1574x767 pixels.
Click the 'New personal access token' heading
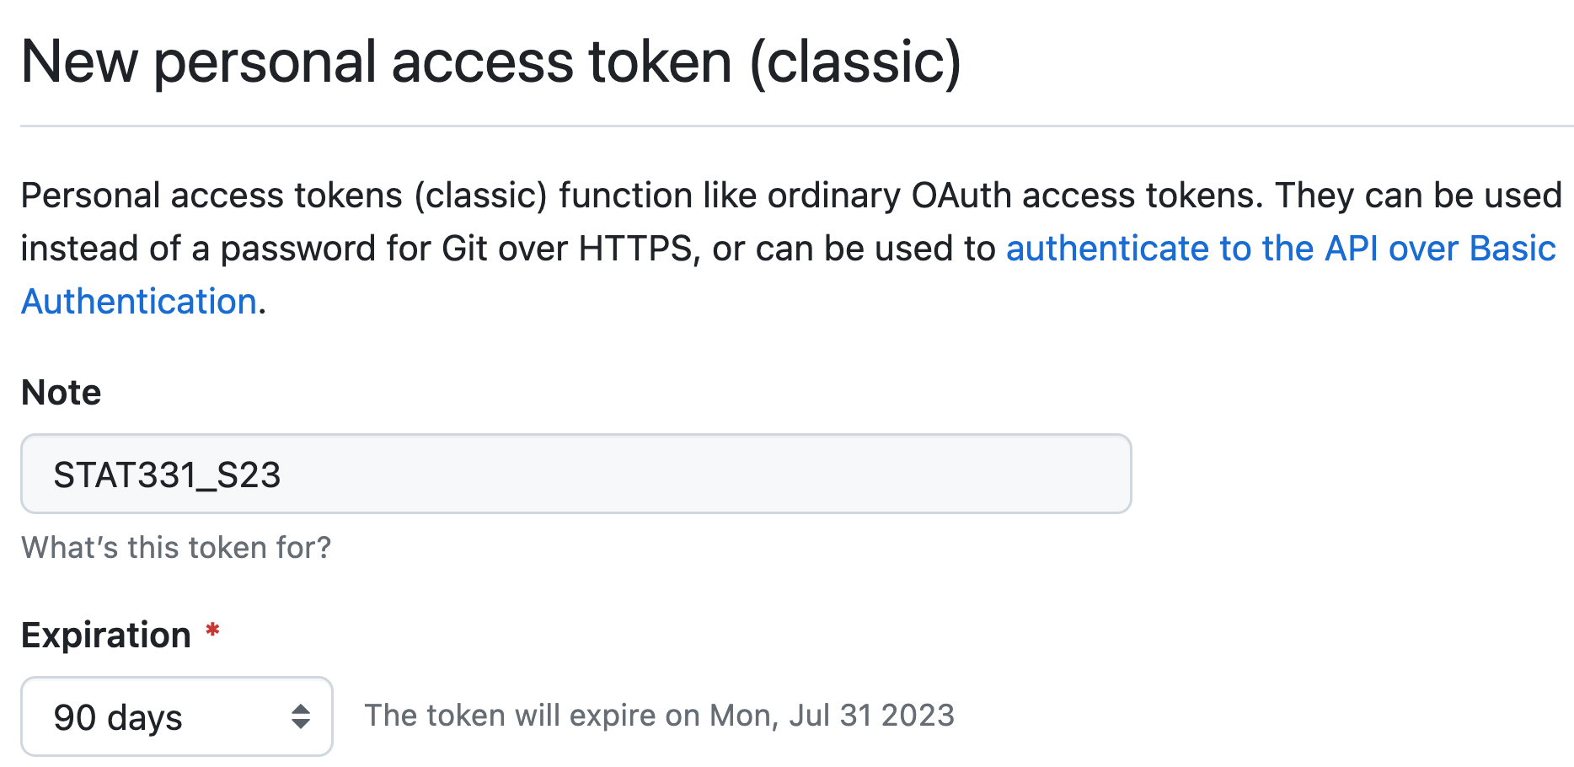tap(376, 62)
